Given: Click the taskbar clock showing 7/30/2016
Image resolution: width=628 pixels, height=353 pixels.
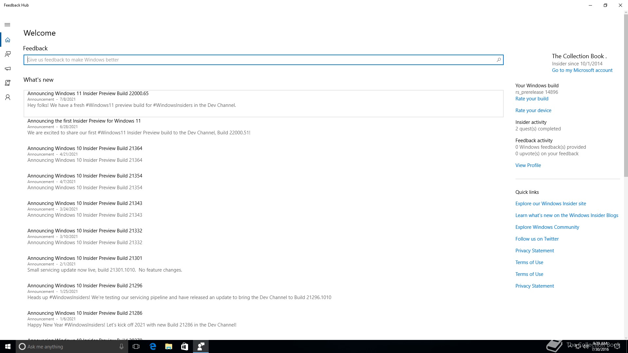Looking at the screenshot, I should 600,346.
